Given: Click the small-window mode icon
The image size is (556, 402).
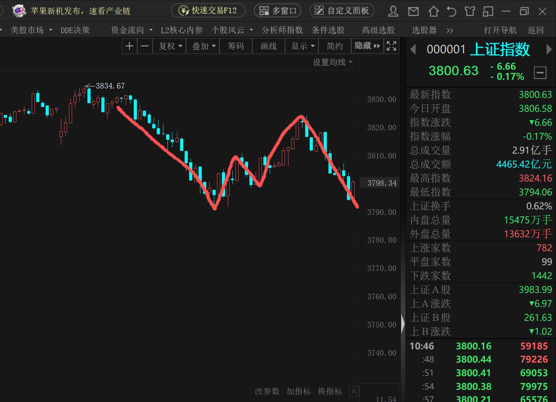Looking at the screenshot, I should pos(488,11).
